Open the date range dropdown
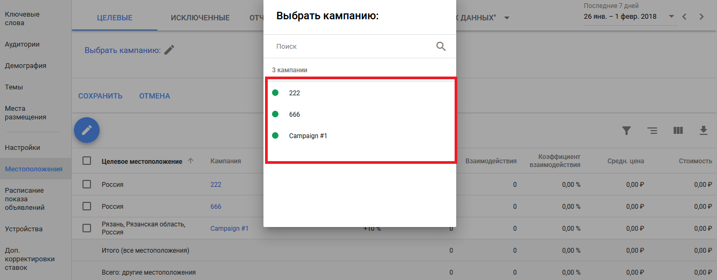The width and height of the screenshot is (717, 280). pyautogui.click(x=630, y=17)
